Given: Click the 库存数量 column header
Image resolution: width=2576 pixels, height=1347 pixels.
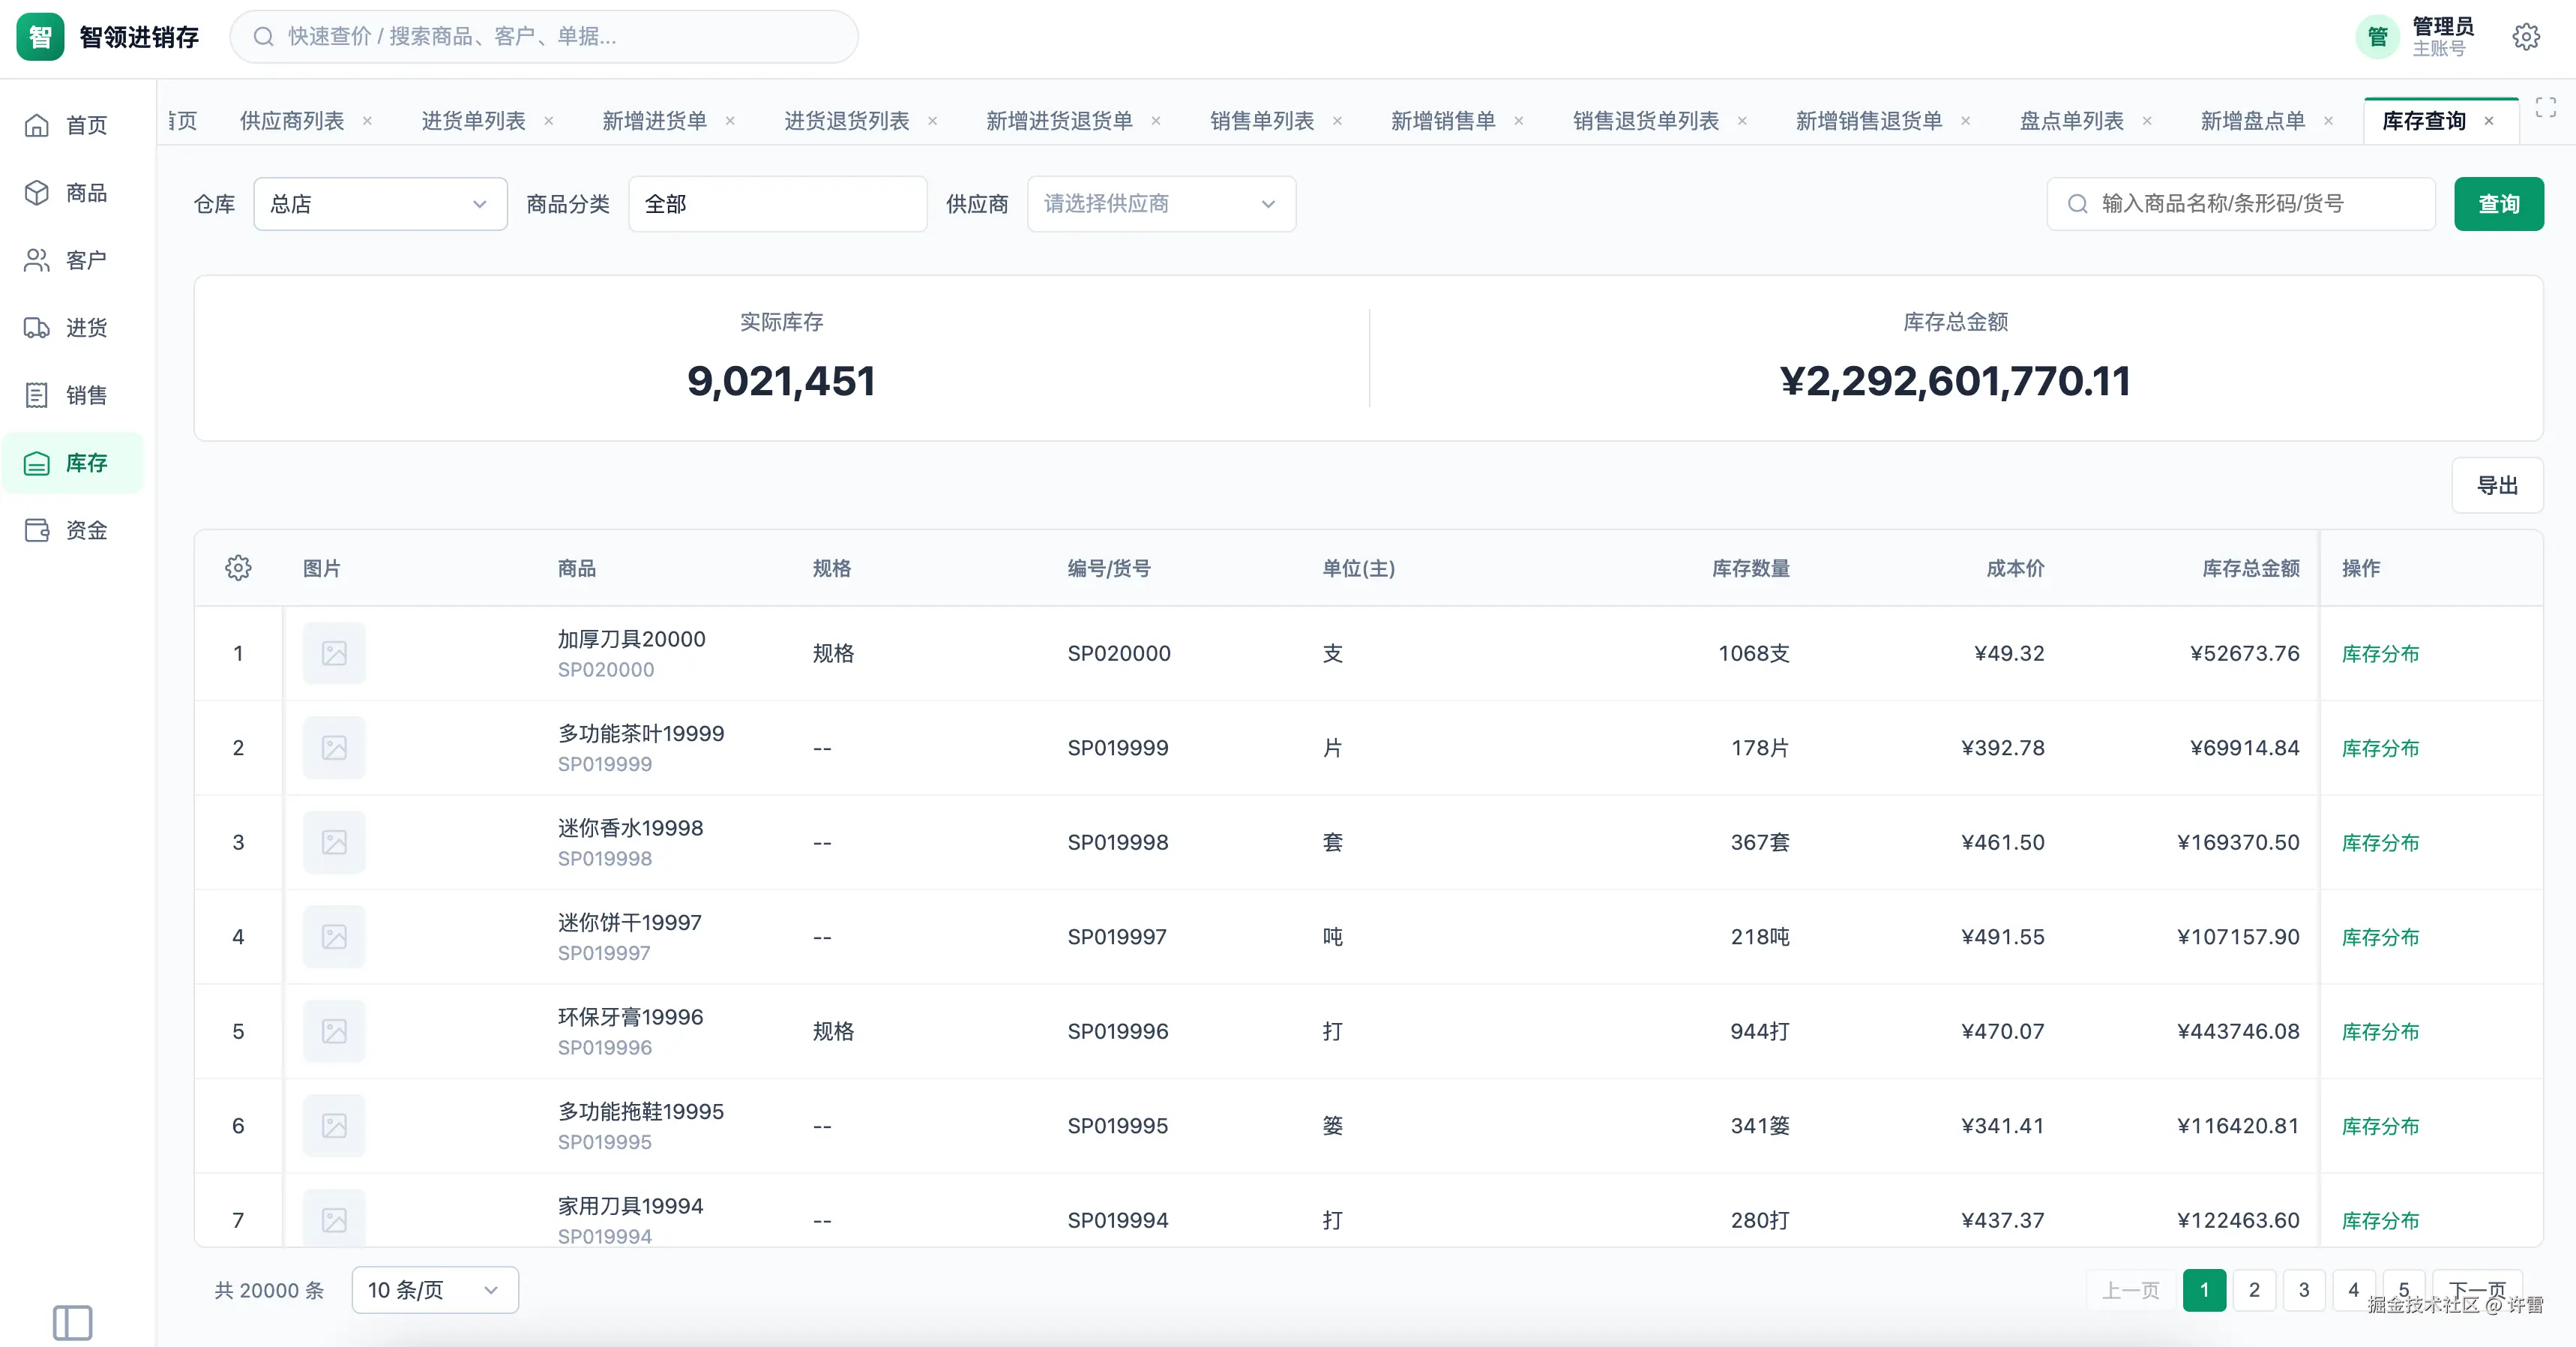Looking at the screenshot, I should point(1750,568).
